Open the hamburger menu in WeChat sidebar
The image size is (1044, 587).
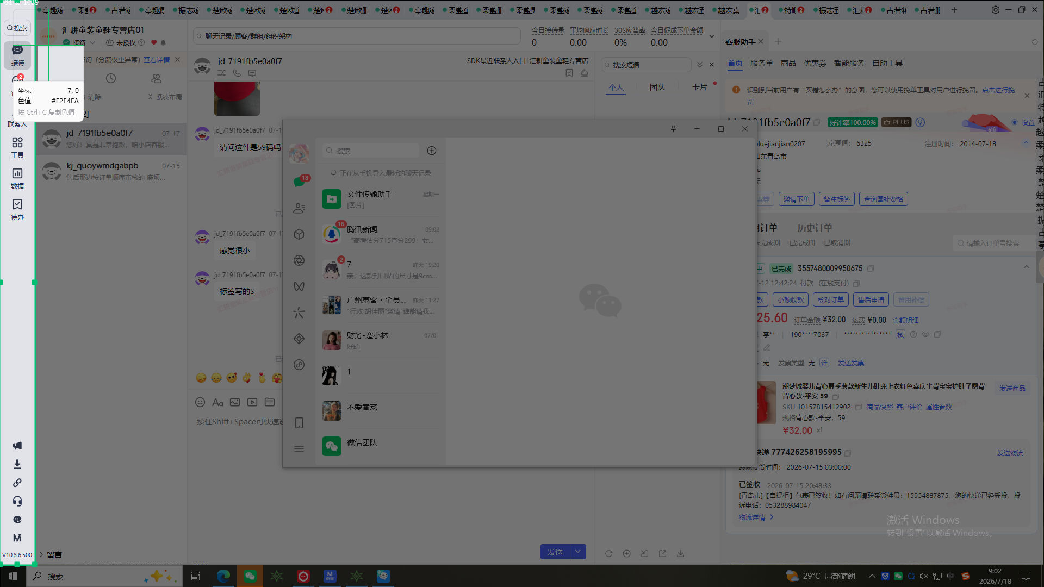tap(299, 449)
